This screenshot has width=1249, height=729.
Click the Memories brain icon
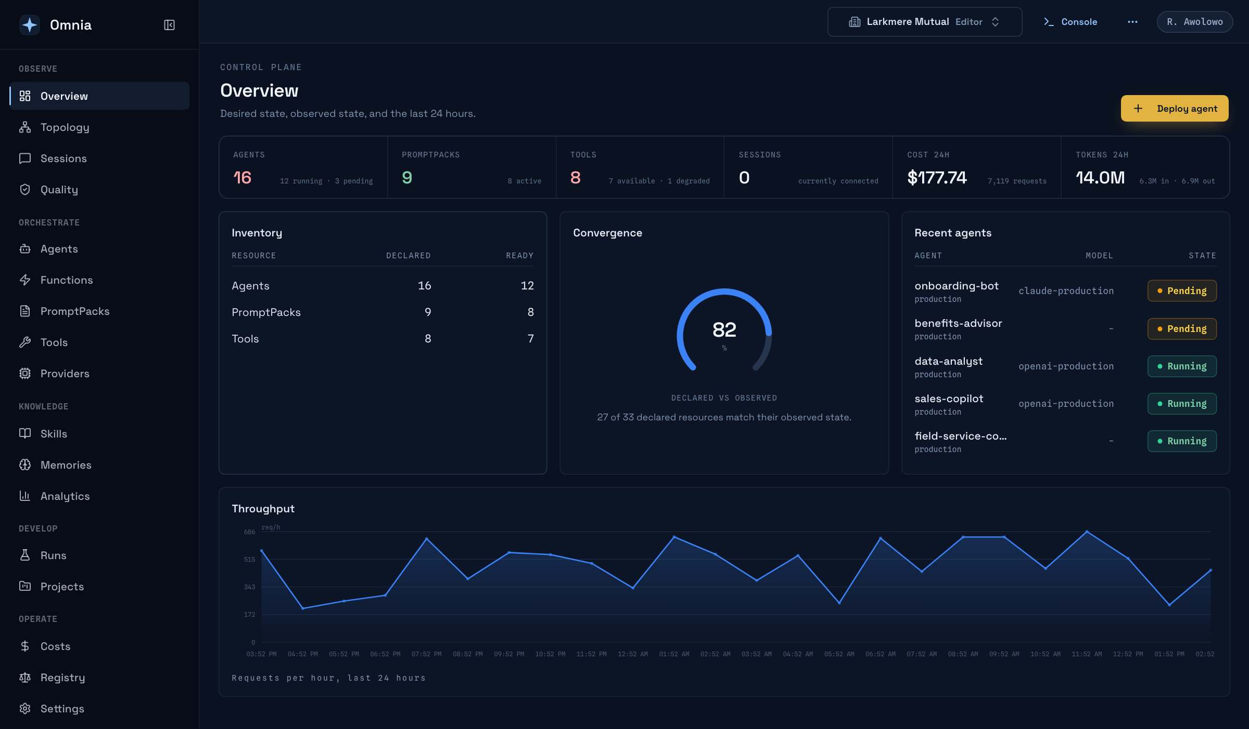25,465
